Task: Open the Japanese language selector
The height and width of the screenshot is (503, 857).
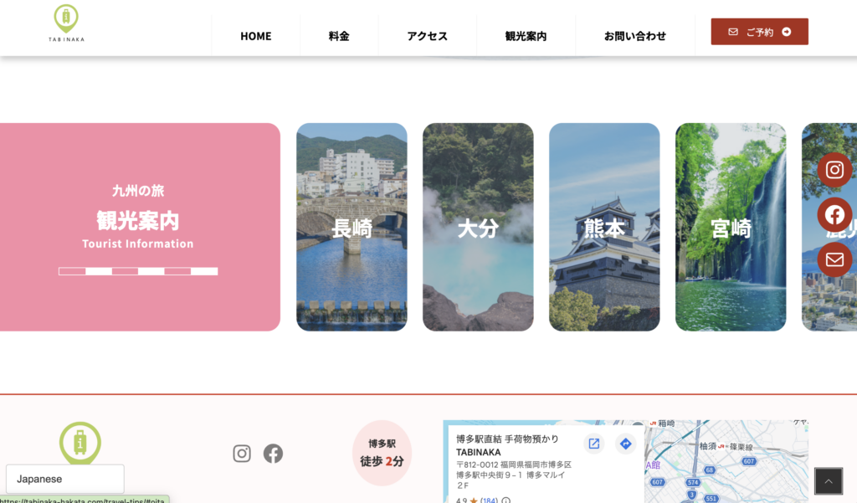Action: coord(64,479)
